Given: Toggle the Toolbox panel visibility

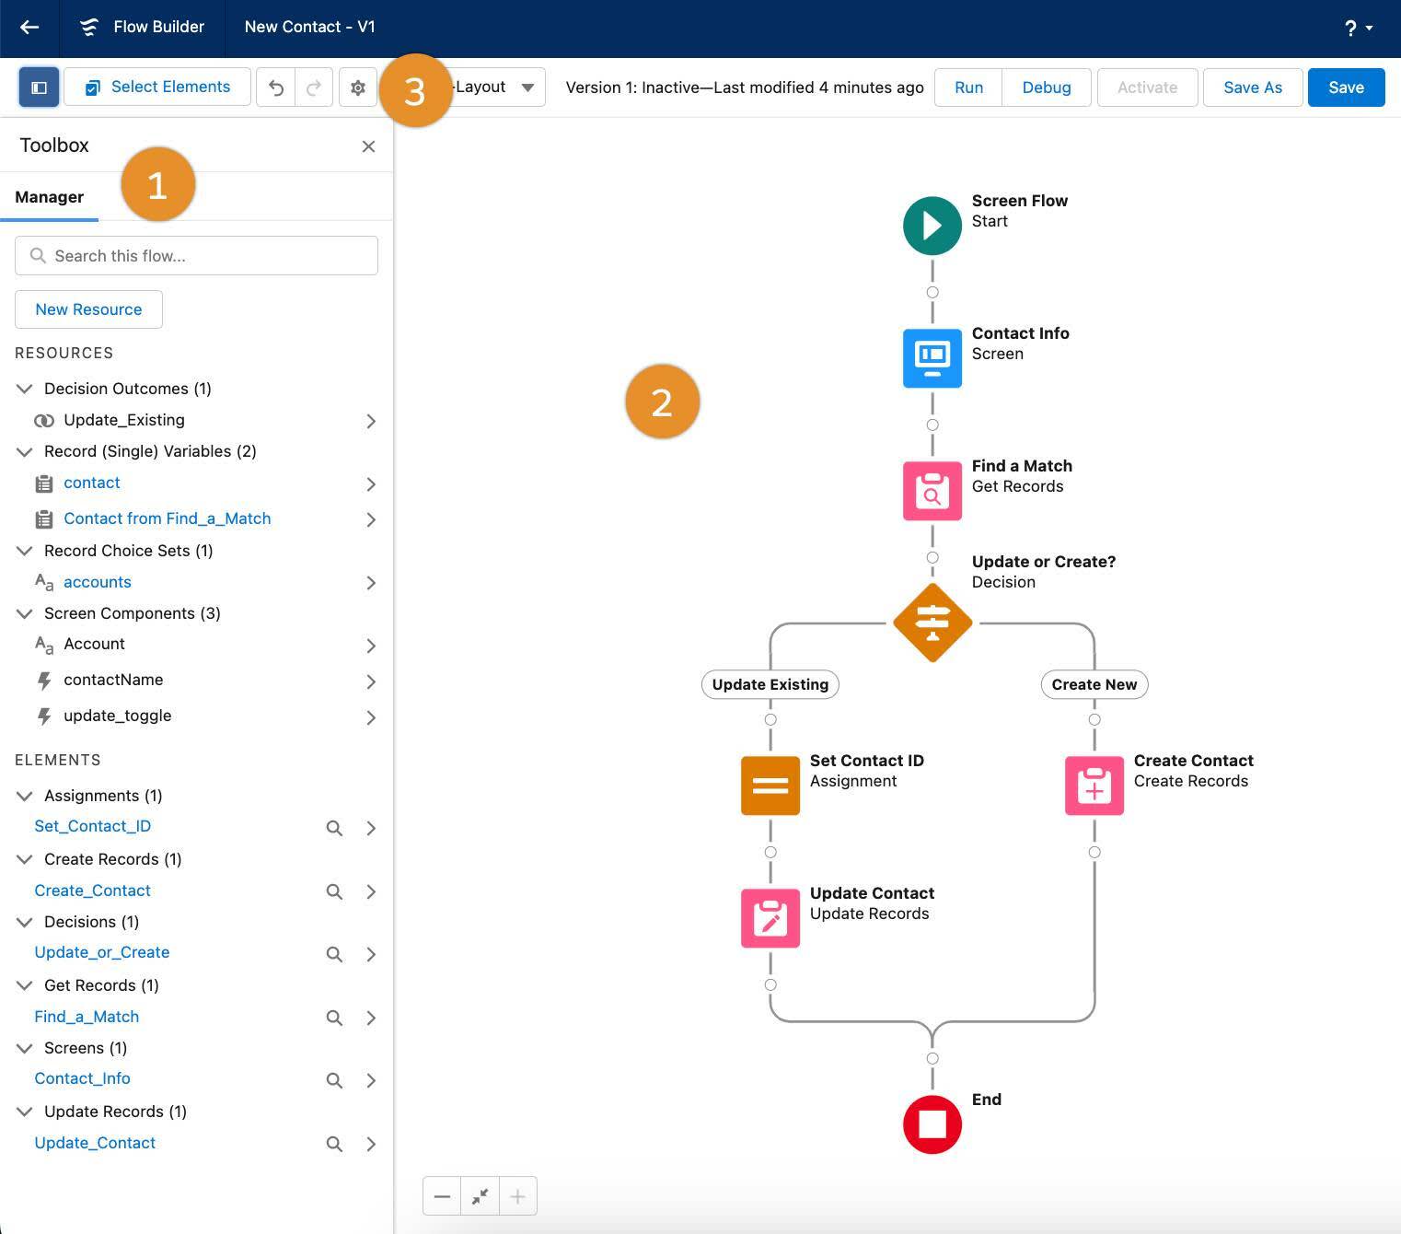Looking at the screenshot, I should 39,87.
